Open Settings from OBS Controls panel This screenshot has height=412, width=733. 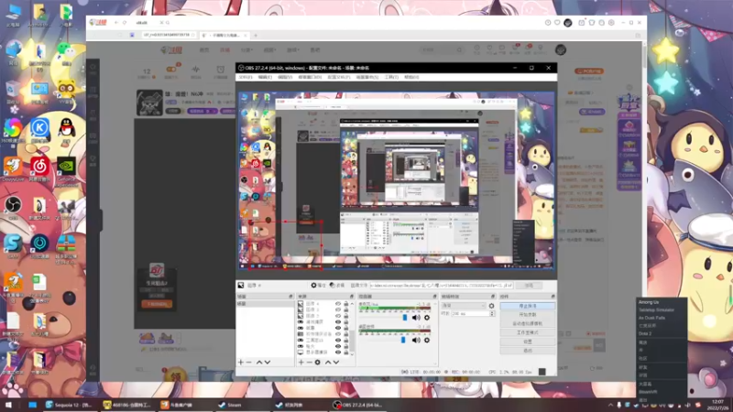(528, 342)
